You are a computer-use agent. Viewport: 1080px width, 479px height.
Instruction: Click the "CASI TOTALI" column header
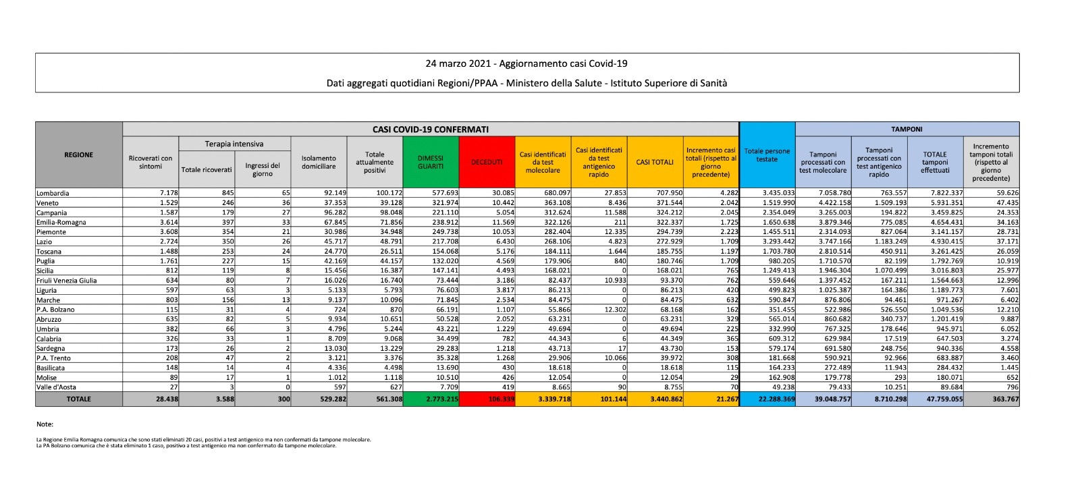pyautogui.click(x=655, y=162)
